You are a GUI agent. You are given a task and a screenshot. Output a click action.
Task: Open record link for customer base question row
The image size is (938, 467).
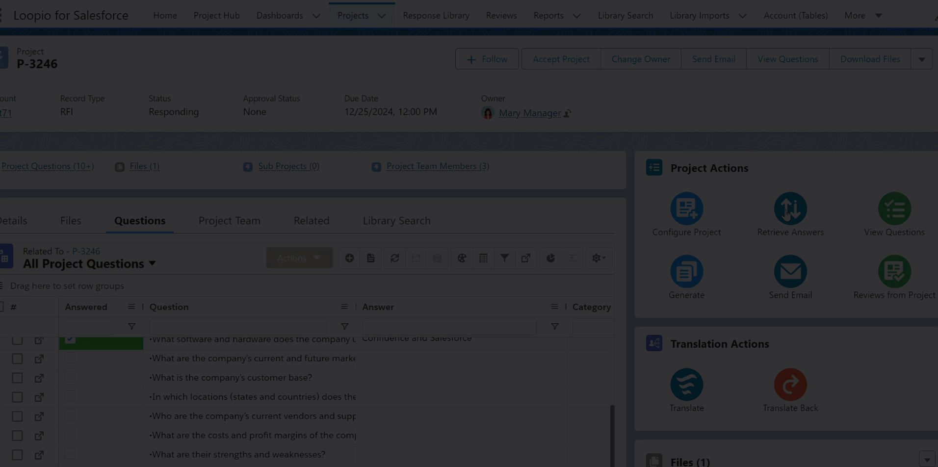tap(39, 378)
